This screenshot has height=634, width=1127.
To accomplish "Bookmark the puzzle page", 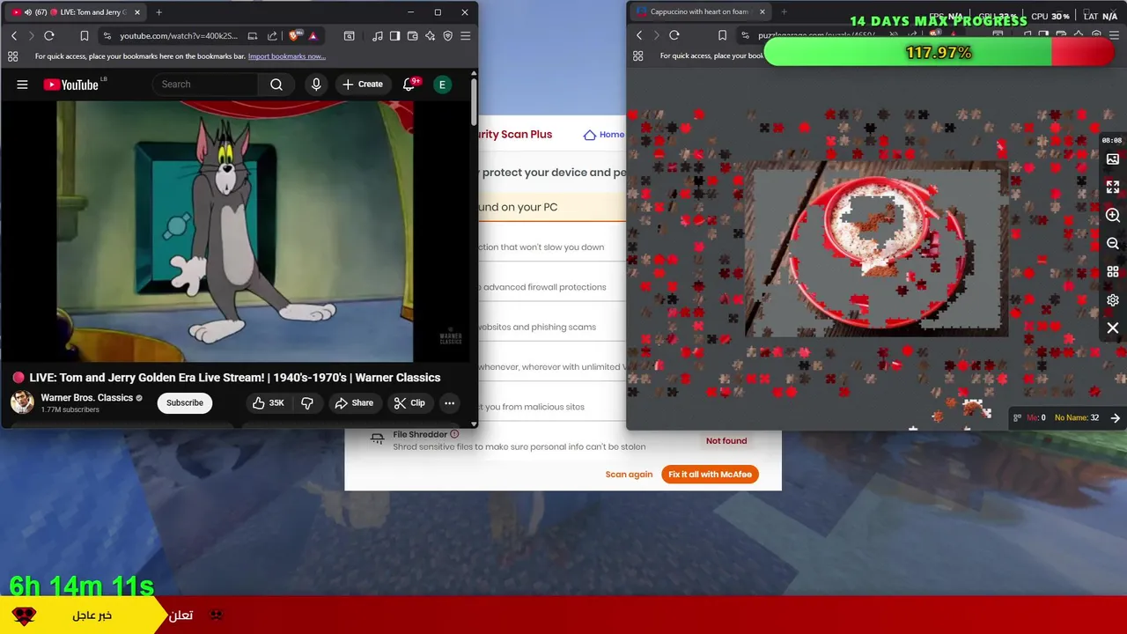I will point(723,35).
